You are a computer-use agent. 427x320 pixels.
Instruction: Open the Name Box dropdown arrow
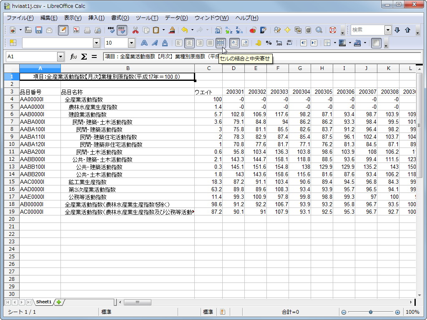[60, 57]
